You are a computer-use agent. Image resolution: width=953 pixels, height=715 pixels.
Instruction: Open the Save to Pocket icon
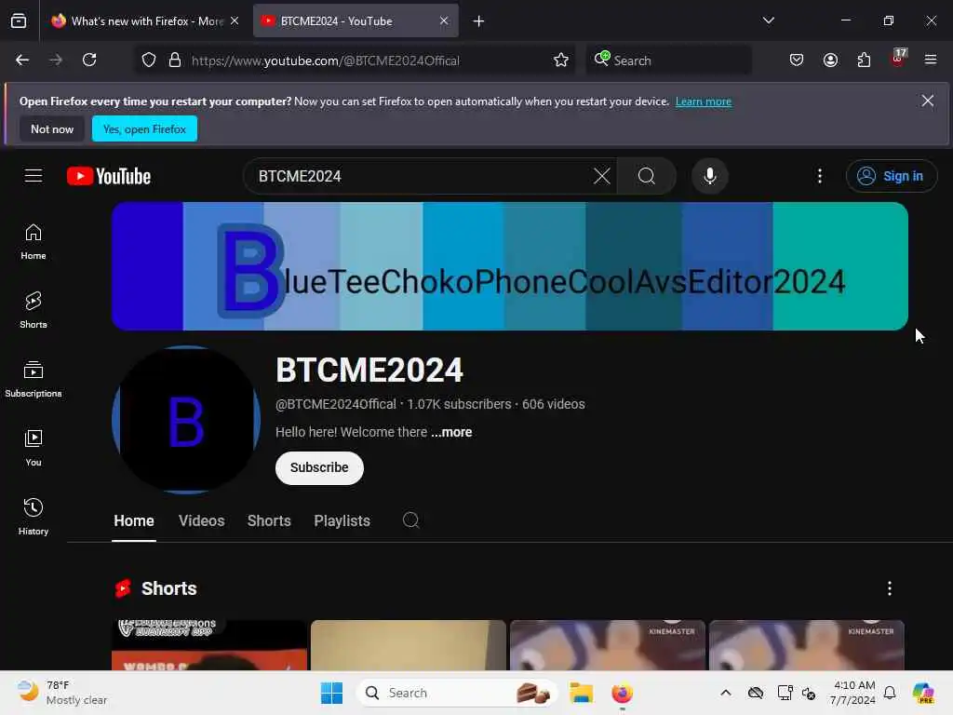pyautogui.click(x=797, y=60)
